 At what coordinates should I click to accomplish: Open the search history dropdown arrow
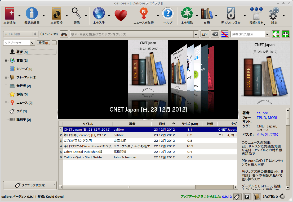[x=196, y=34]
